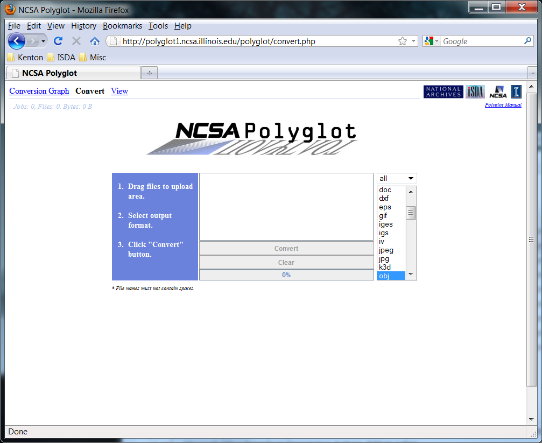The height and width of the screenshot is (443, 542).
Task: Open the Google search engine selector icon
Action: coord(431,41)
